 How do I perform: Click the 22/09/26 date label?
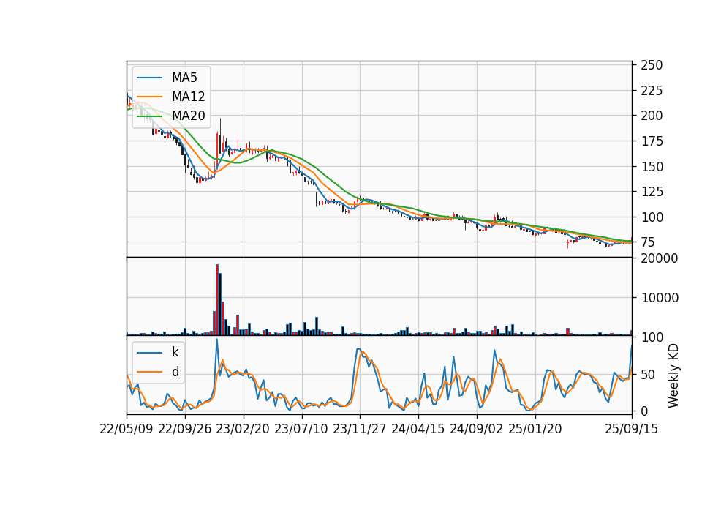click(x=185, y=429)
